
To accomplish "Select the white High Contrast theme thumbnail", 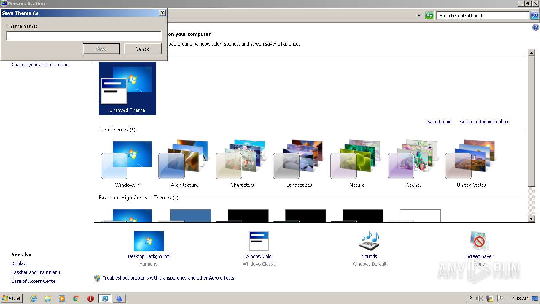I will (414, 215).
